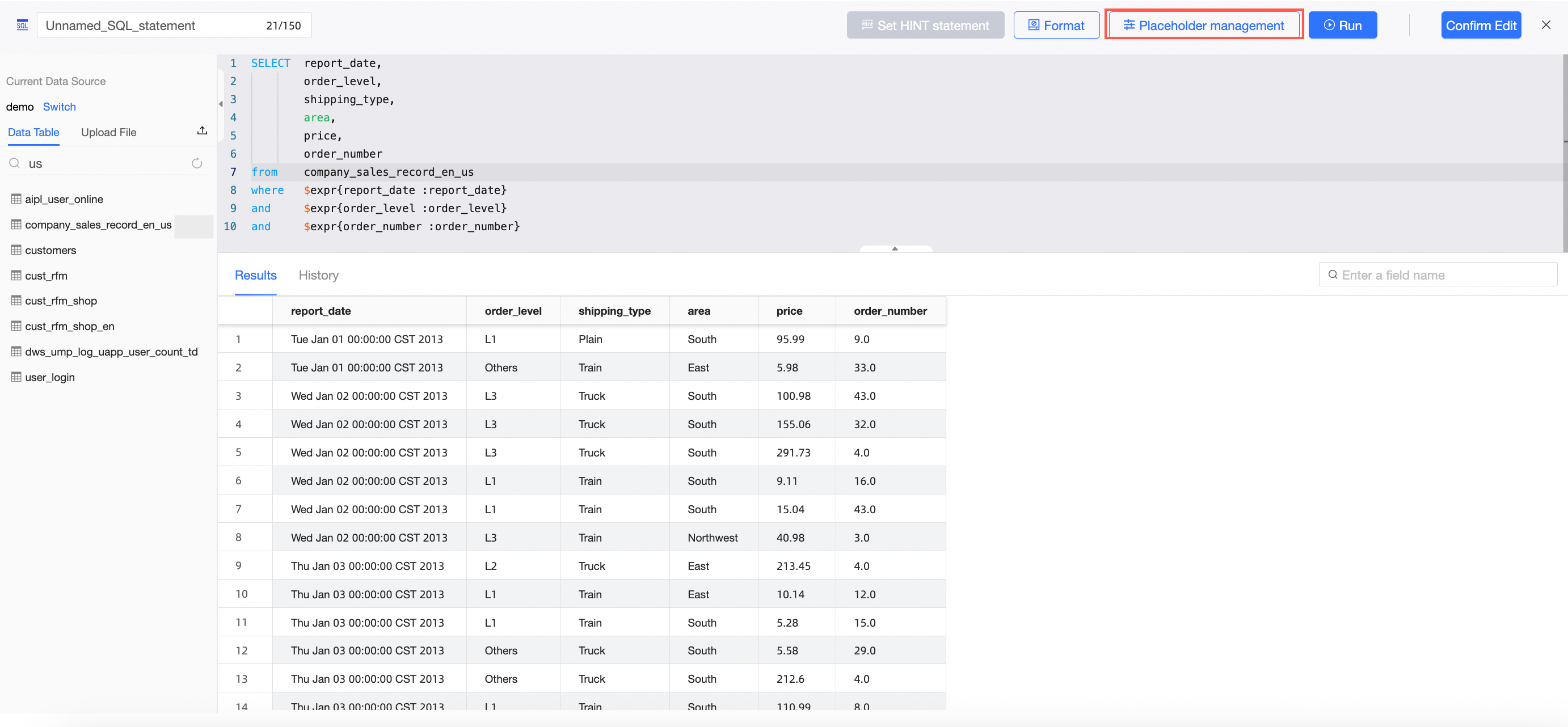Select the Upload File tab
This screenshot has width=1568, height=727.
108,132
